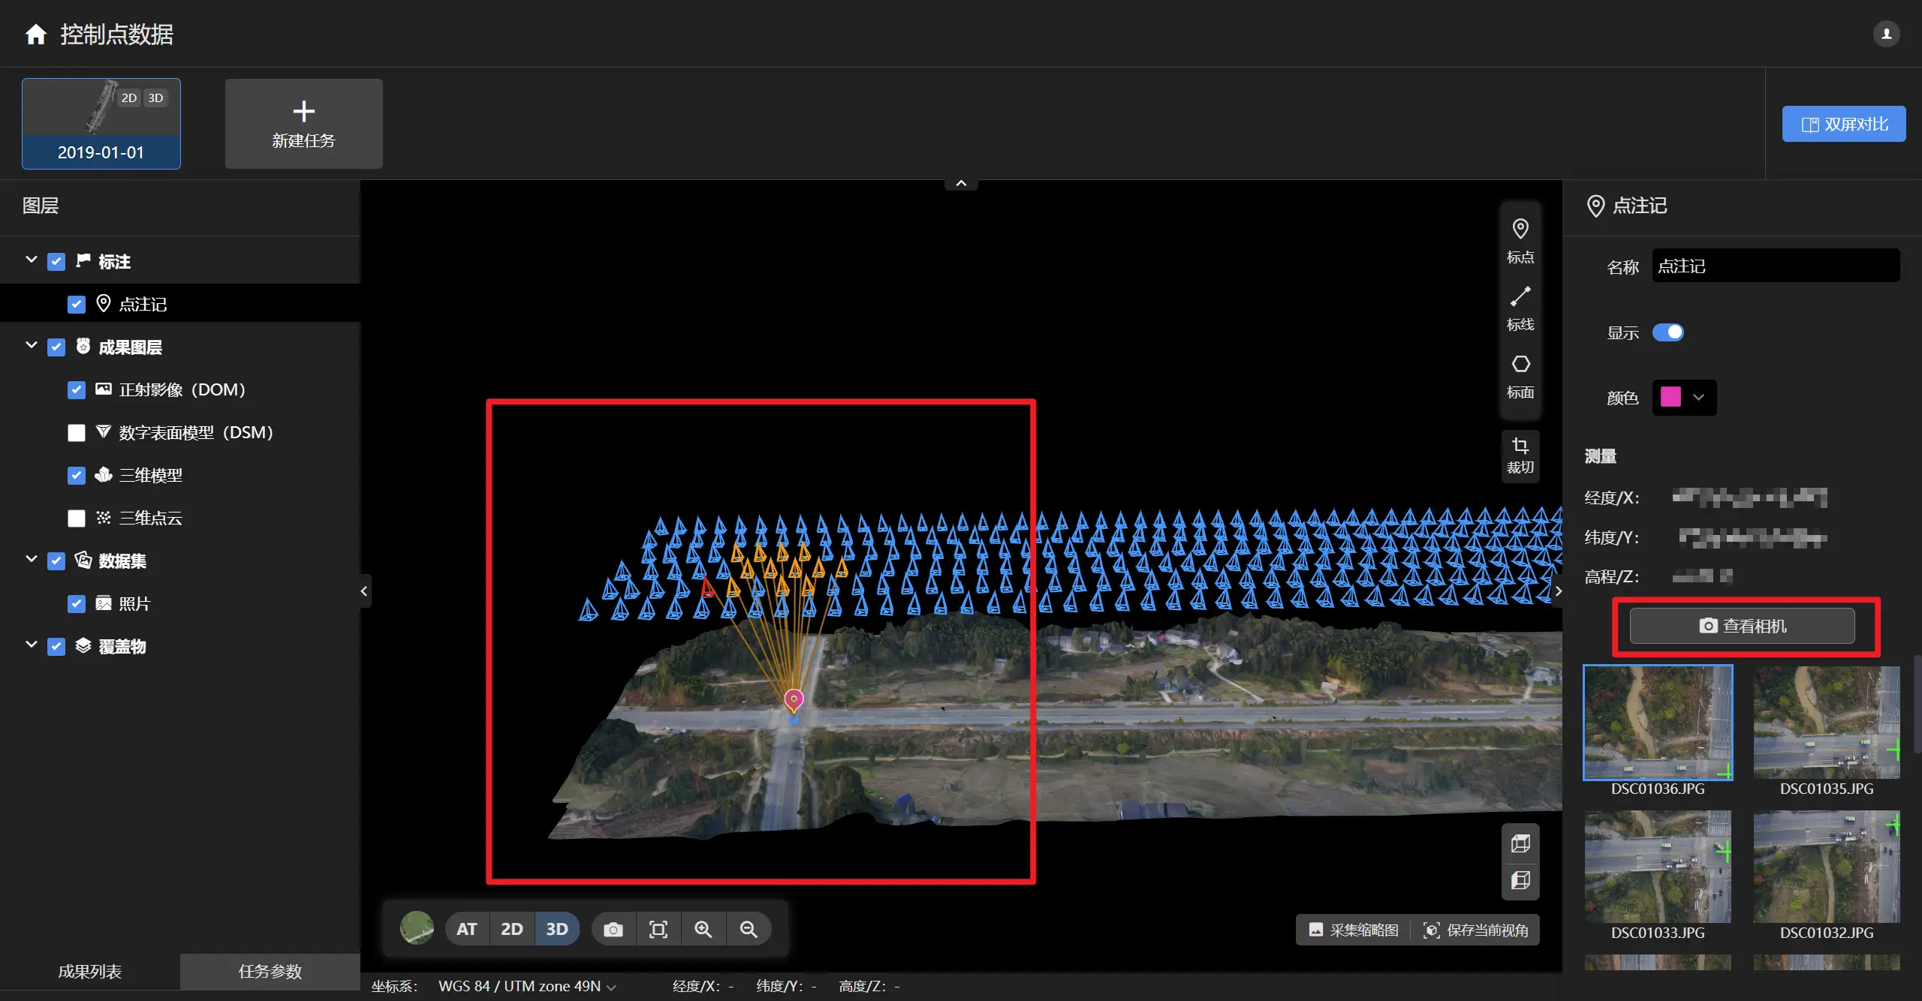Image resolution: width=1922 pixels, height=1001 pixels.
Task: Select the 标线 line annotation tool
Action: point(1520,308)
